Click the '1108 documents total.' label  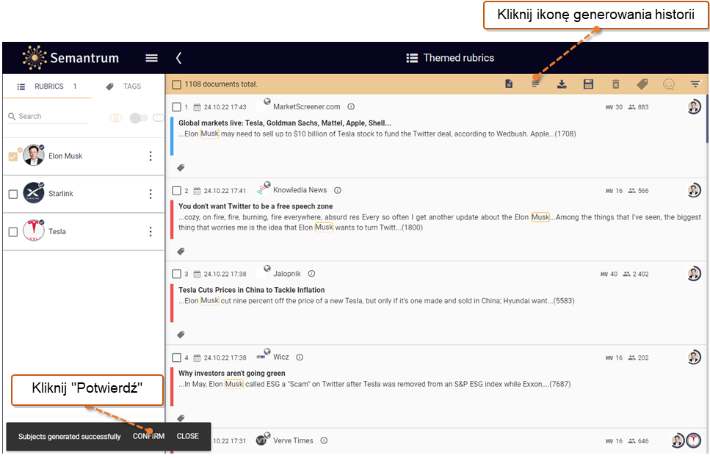221,84
